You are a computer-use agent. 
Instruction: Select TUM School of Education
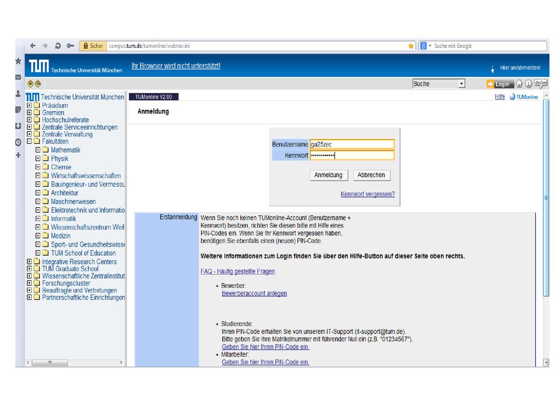coord(83,253)
